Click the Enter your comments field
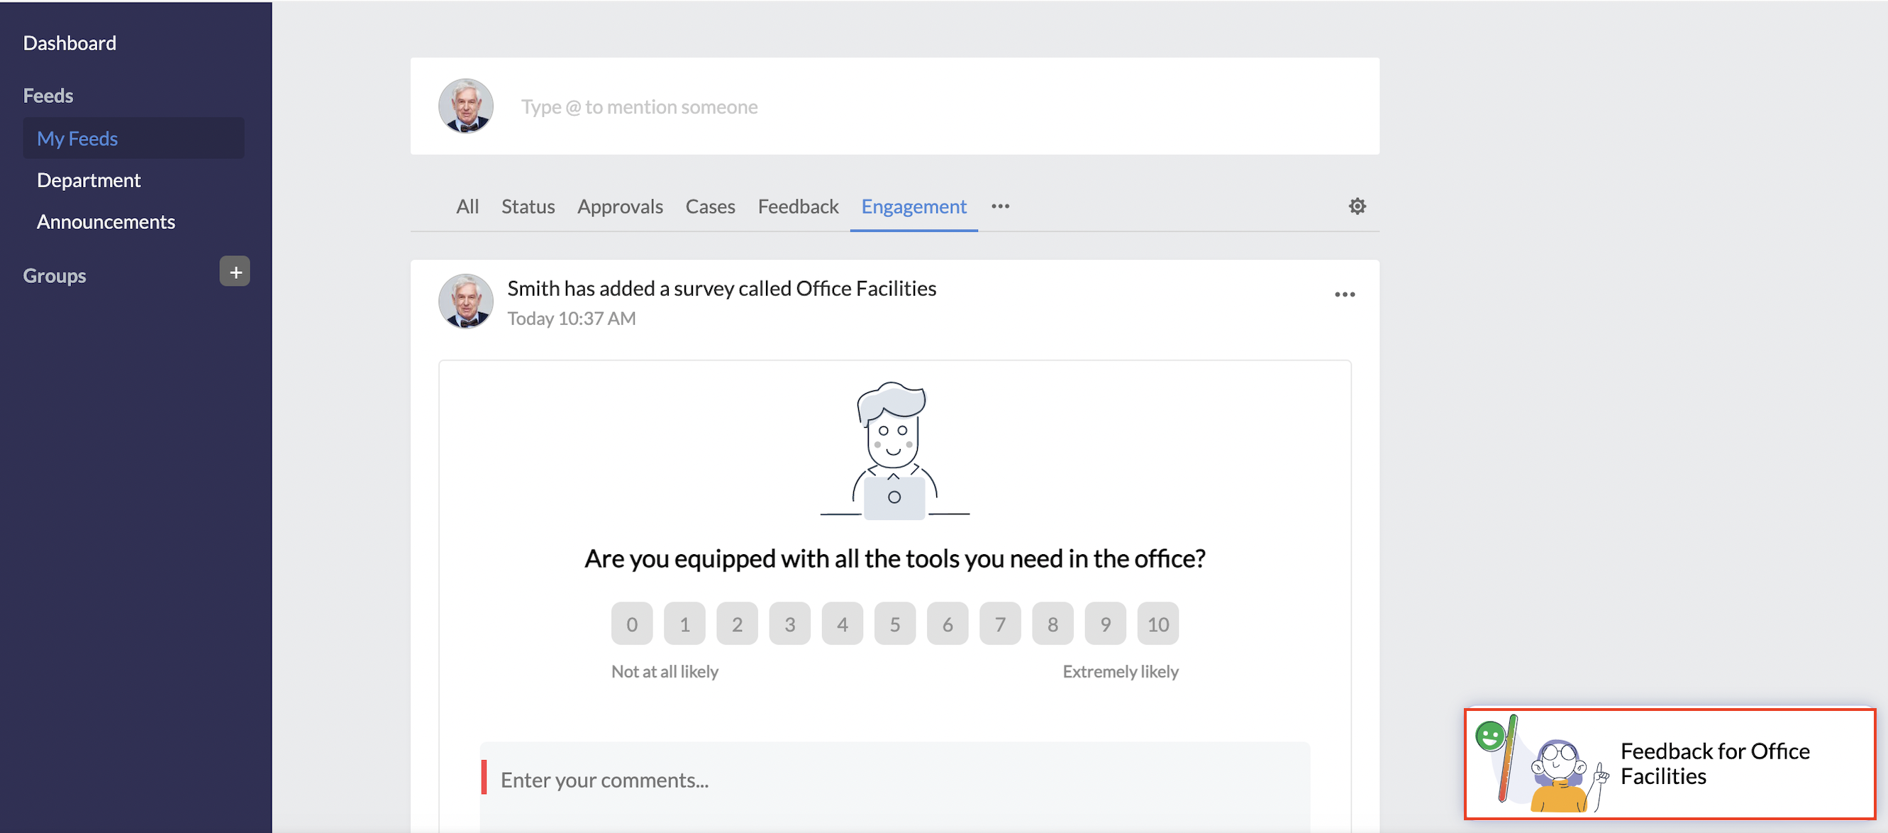The width and height of the screenshot is (1888, 833). coord(894,780)
